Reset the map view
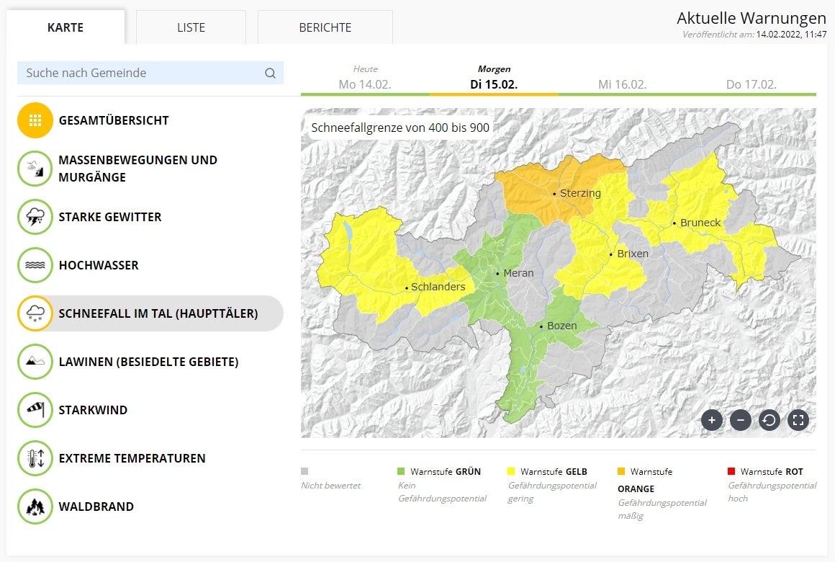The width and height of the screenshot is (835, 562). 769,420
